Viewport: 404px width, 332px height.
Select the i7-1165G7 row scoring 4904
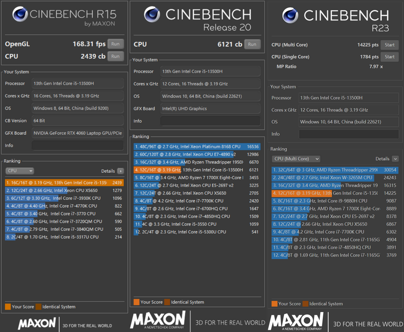pyautogui.click(x=335, y=239)
